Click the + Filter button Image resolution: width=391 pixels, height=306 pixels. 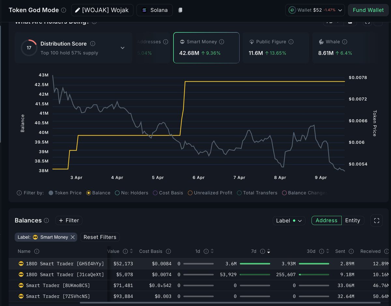pos(69,220)
